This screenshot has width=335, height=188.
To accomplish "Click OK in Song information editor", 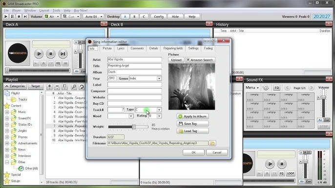I will coord(193,152).
